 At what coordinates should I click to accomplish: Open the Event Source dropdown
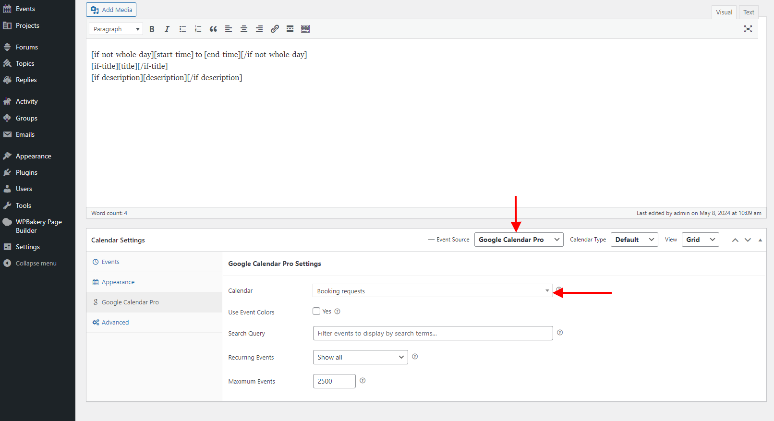coord(519,240)
